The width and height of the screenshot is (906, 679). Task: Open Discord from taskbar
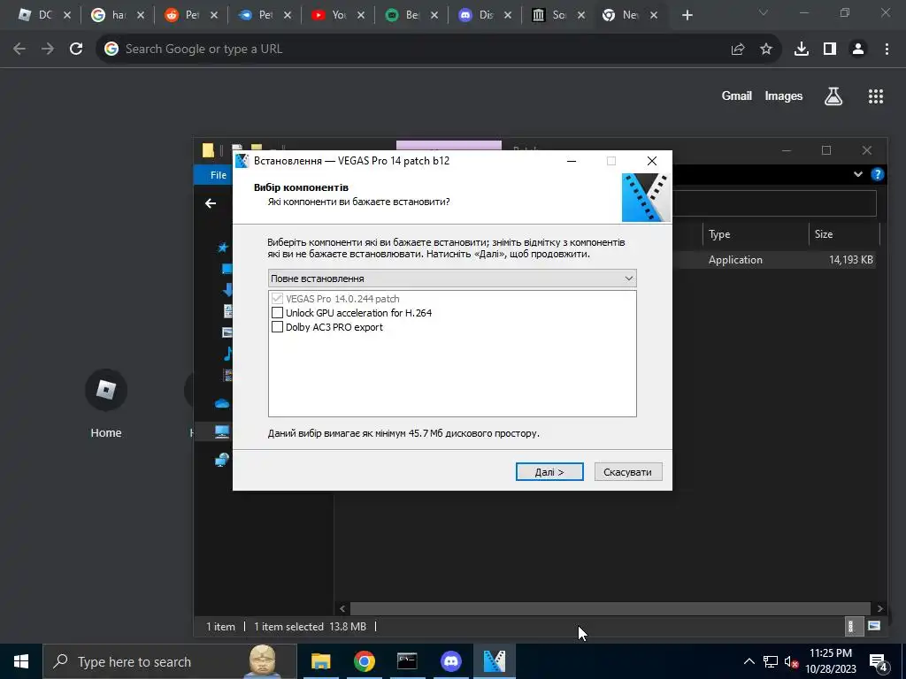(x=450, y=661)
